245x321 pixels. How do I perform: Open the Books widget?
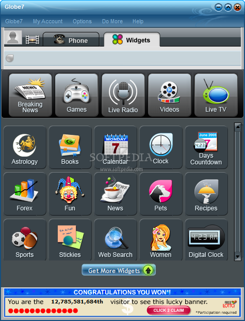(70, 147)
